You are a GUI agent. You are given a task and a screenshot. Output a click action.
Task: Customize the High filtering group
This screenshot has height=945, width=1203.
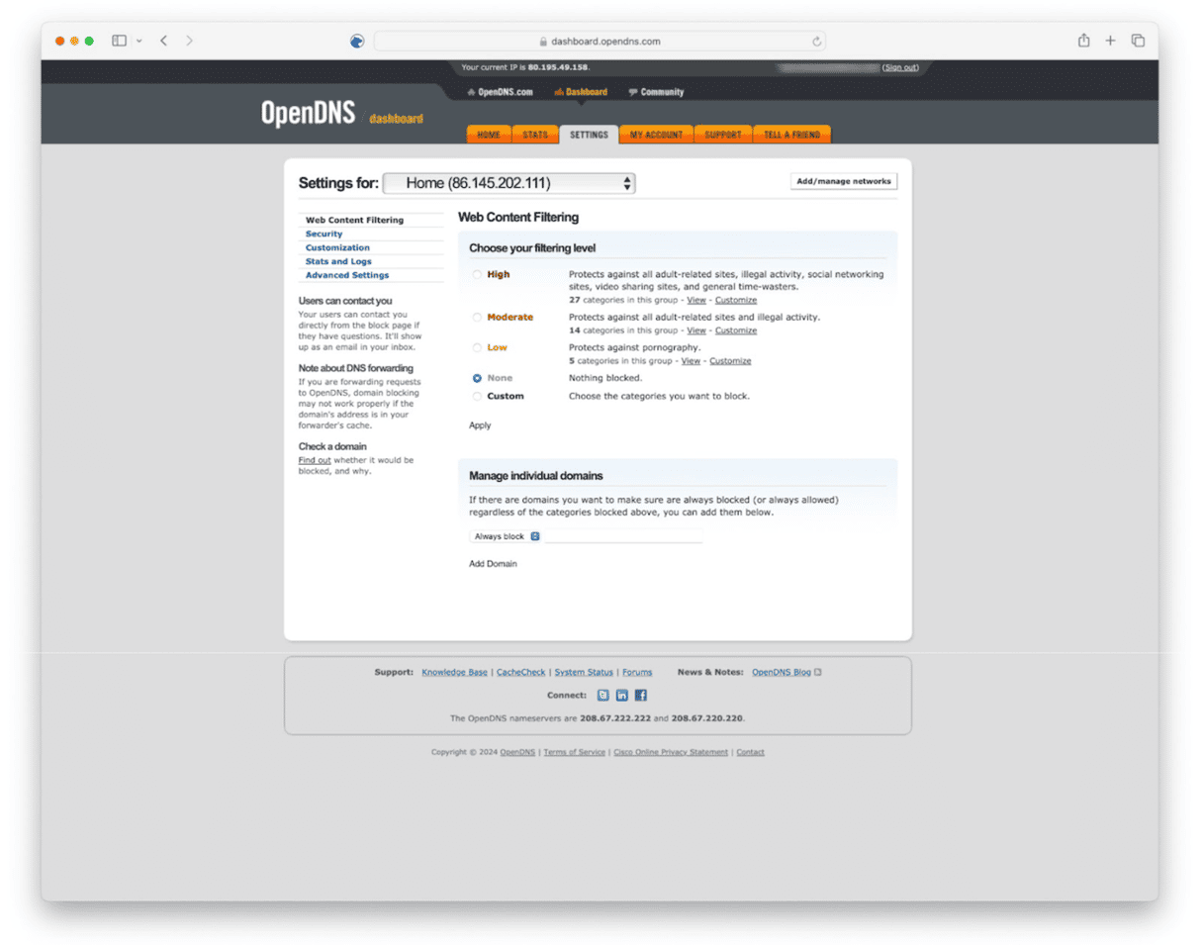[736, 300]
